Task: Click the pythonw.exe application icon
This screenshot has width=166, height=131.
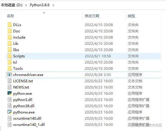Action: pos(10,112)
